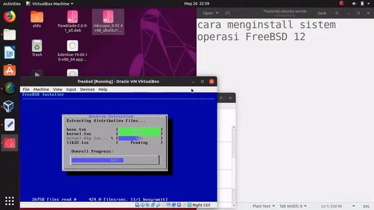Open the Ln 1, Col 43 position dropdown
The height and width of the screenshot is (210, 374).
[x=338, y=206]
